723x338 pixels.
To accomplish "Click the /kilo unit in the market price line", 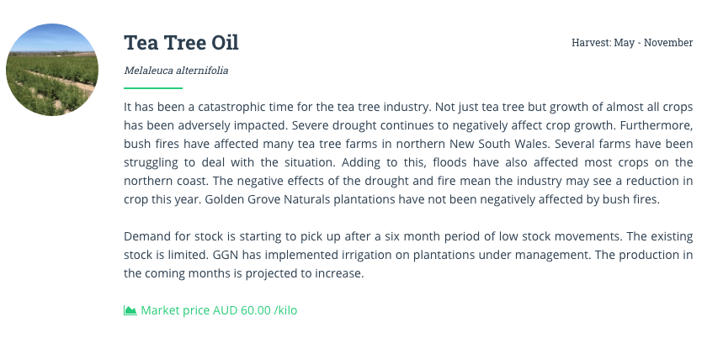I will click(285, 310).
